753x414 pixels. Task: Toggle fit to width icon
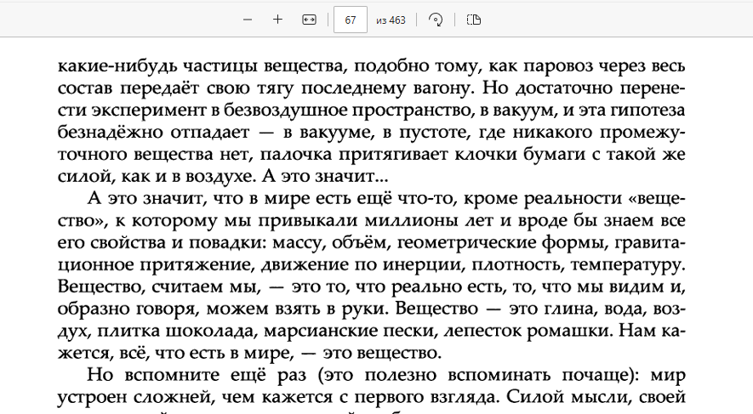(x=309, y=20)
